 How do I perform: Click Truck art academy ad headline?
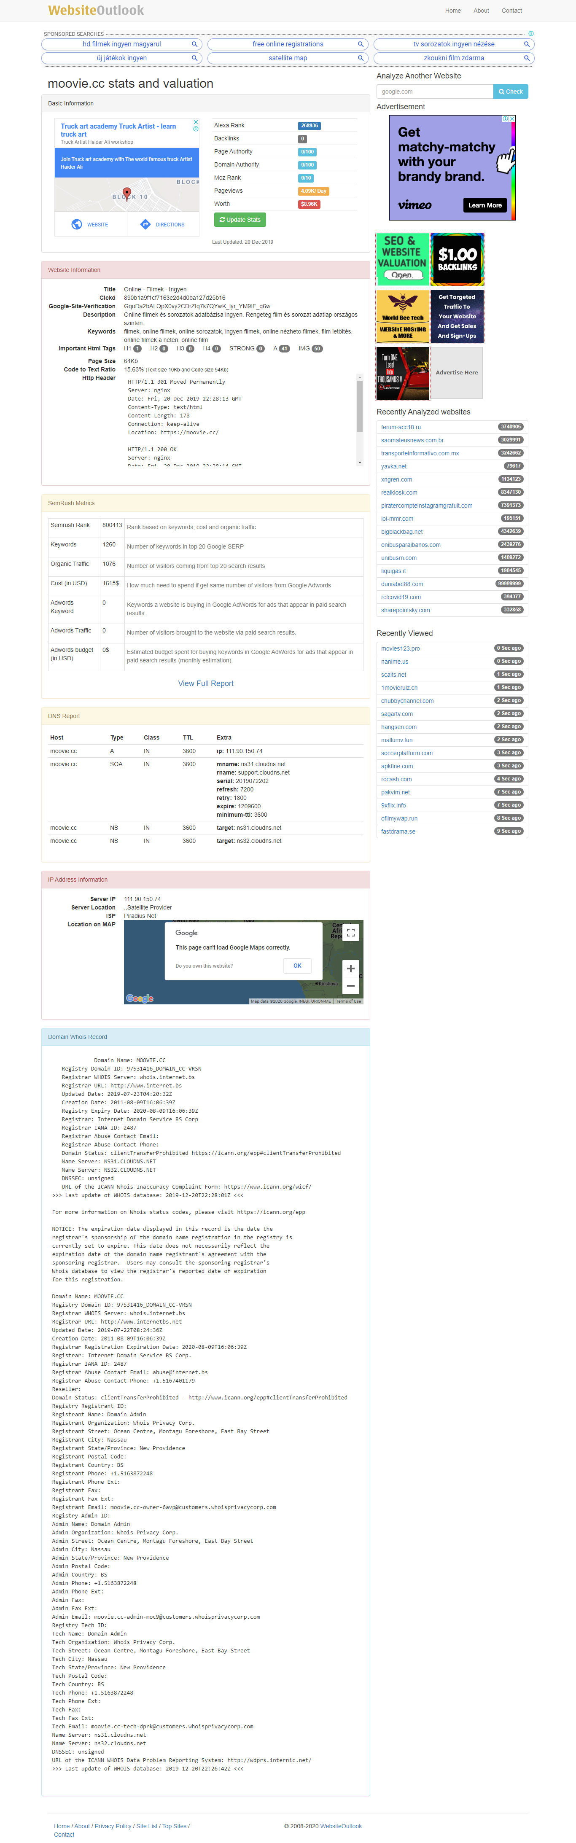[118, 130]
